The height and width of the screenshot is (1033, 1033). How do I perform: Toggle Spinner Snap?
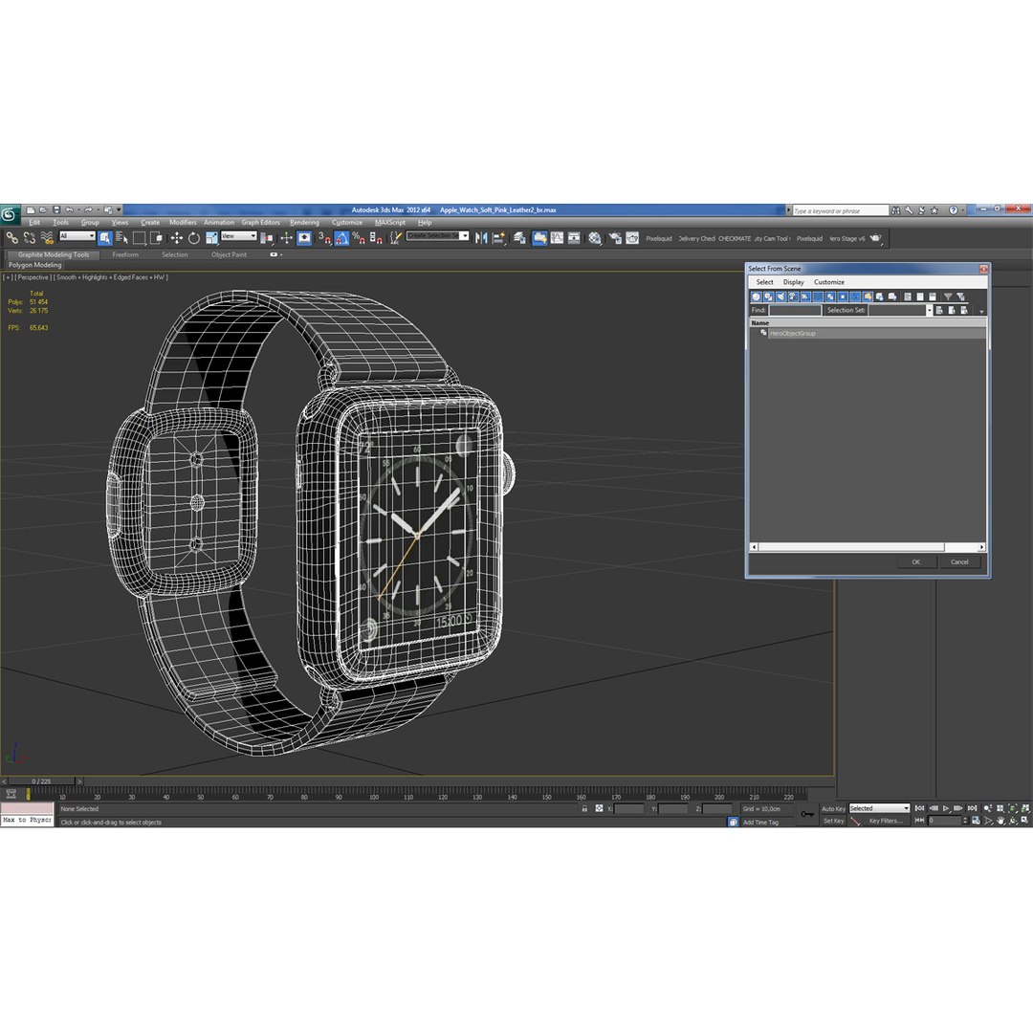[x=376, y=238]
